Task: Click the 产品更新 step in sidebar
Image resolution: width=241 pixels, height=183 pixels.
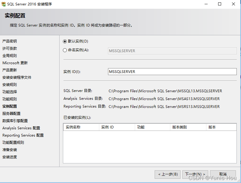Action: point(10,70)
